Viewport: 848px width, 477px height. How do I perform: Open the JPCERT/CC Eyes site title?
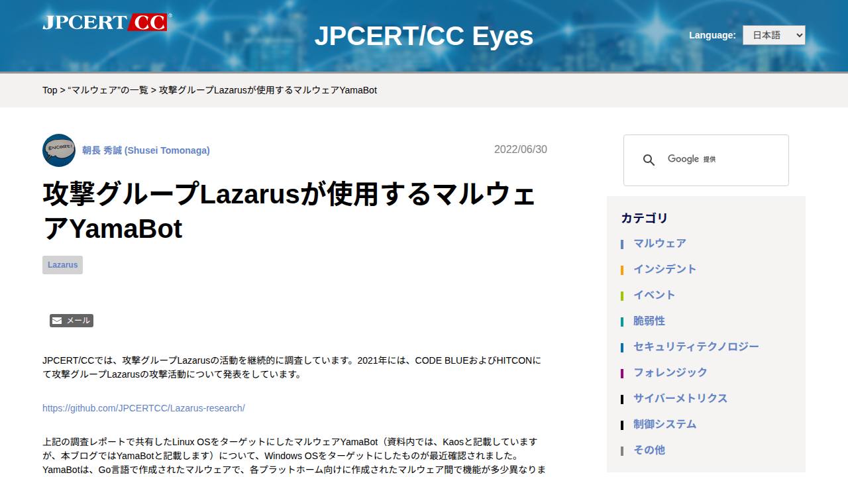click(424, 36)
